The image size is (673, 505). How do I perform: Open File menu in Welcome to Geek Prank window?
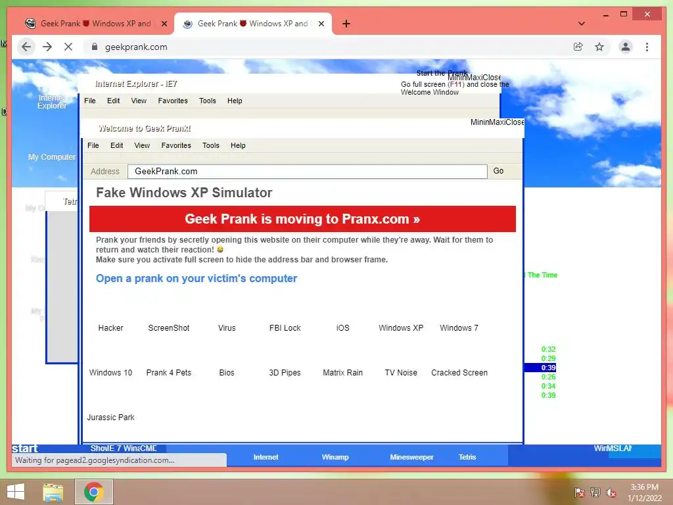[x=93, y=145]
